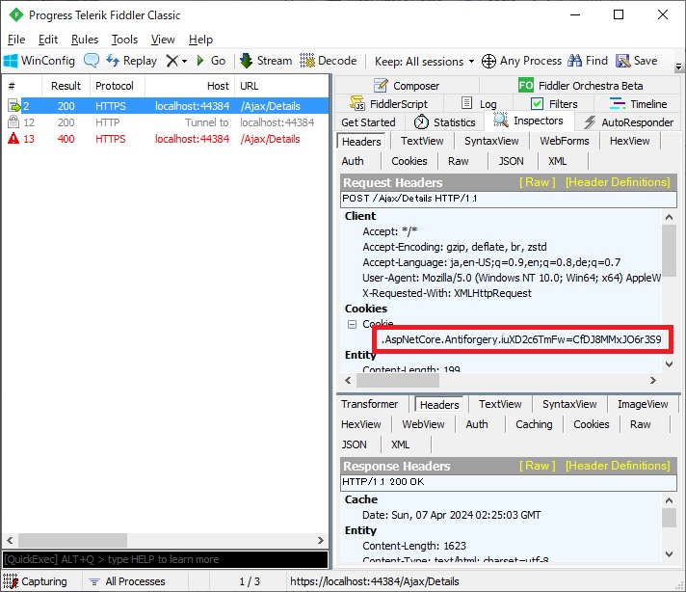Select the error session 13 warning icon
This screenshot has height=592, width=686.
coord(14,139)
